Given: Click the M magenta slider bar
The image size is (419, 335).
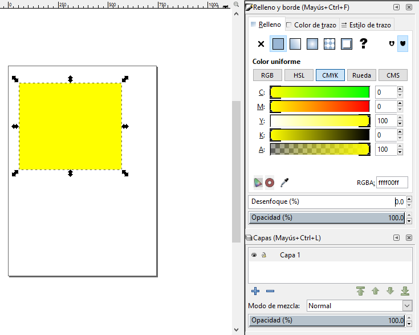Looking at the screenshot, I should tap(320, 107).
